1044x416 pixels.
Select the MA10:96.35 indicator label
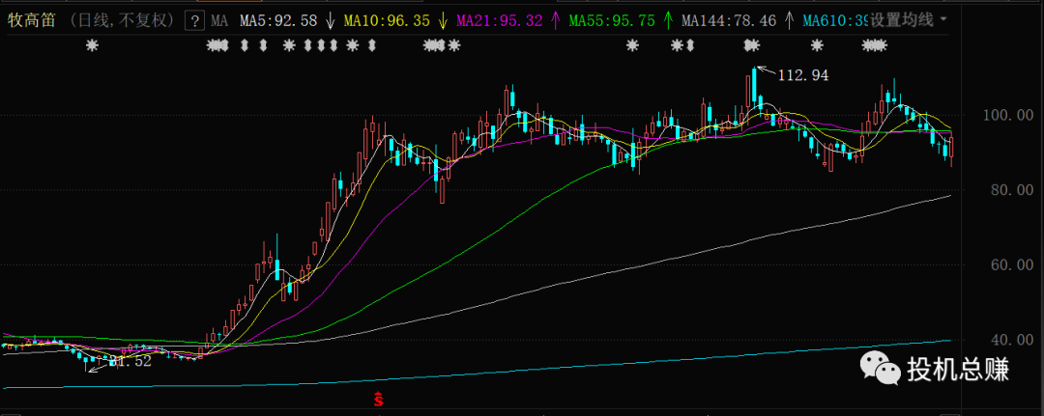pyautogui.click(x=387, y=20)
